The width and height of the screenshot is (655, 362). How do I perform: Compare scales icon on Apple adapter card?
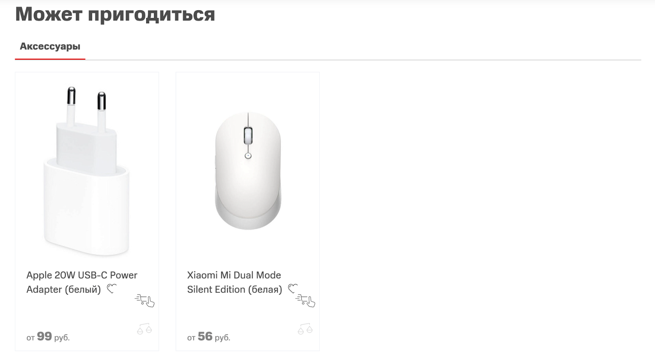[145, 329]
